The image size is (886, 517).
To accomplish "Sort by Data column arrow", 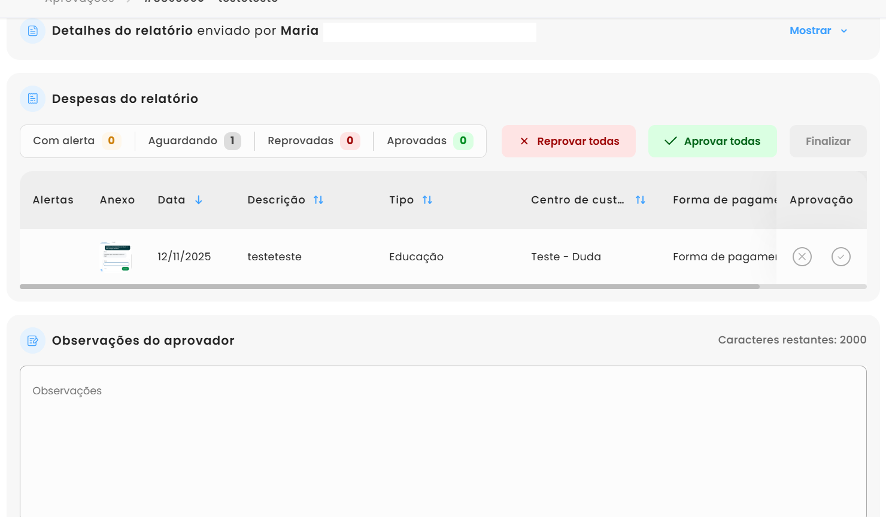I will [199, 200].
